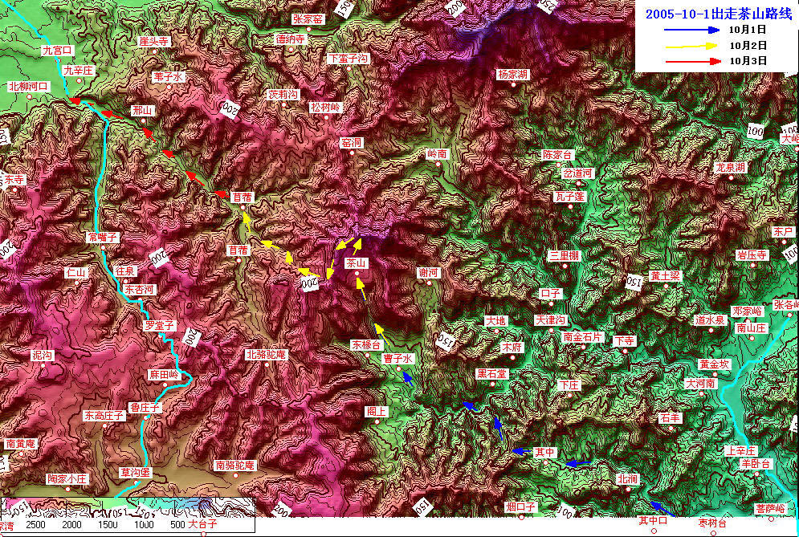The width and height of the screenshot is (799, 537).
Task: Click the 10月1日 legend label
Action: 748,30
